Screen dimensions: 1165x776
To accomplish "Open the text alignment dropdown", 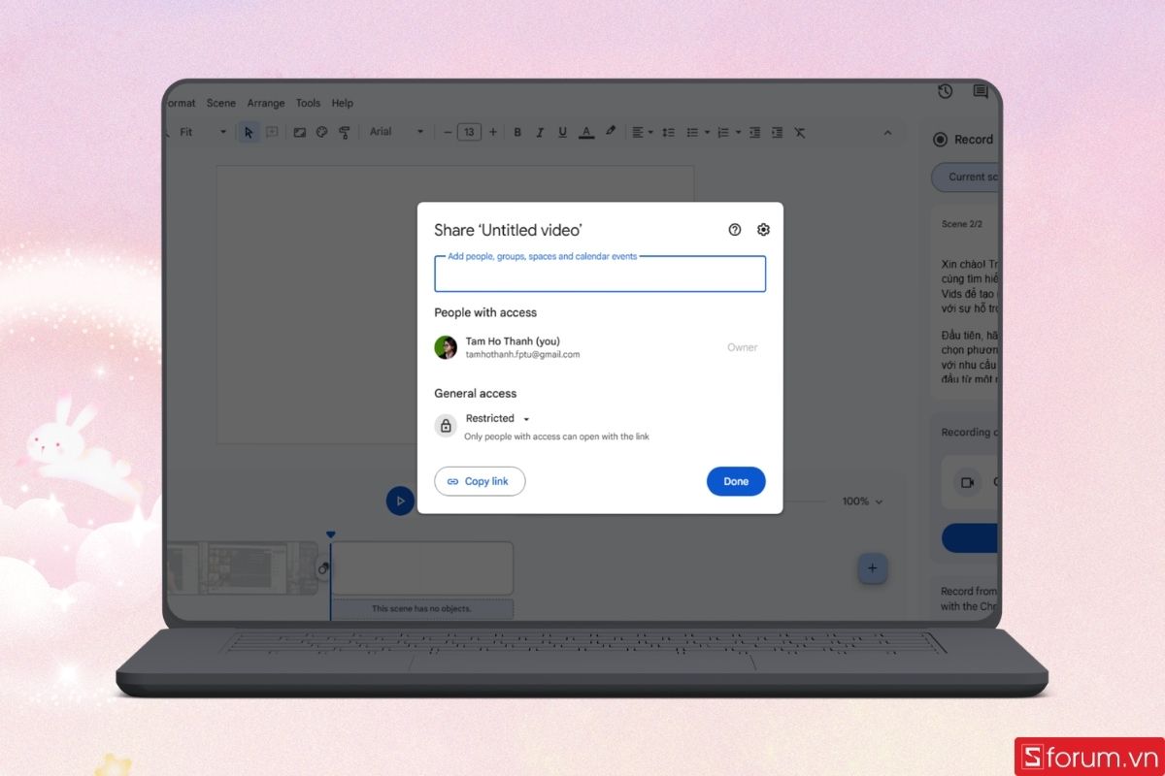I will pos(642,132).
